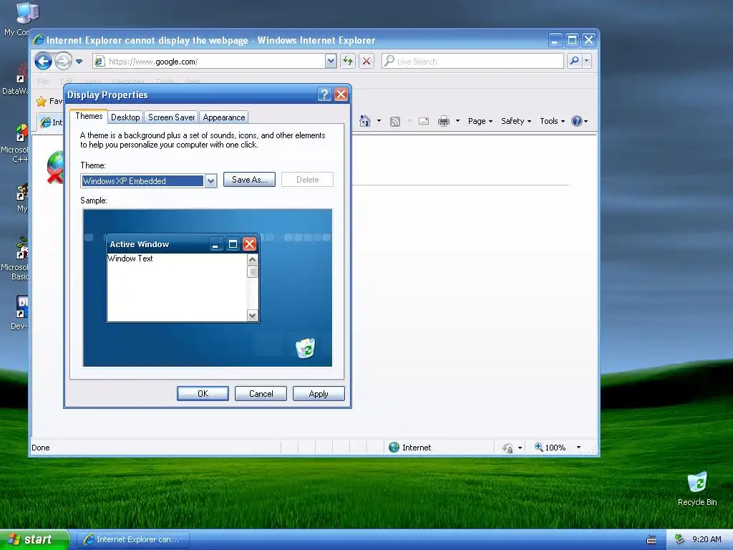Switch to the Screen Saver tab
733x550 pixels.
[171, 117]
